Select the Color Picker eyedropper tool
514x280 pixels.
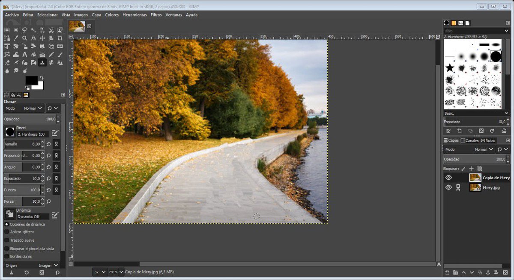[16, 38]
